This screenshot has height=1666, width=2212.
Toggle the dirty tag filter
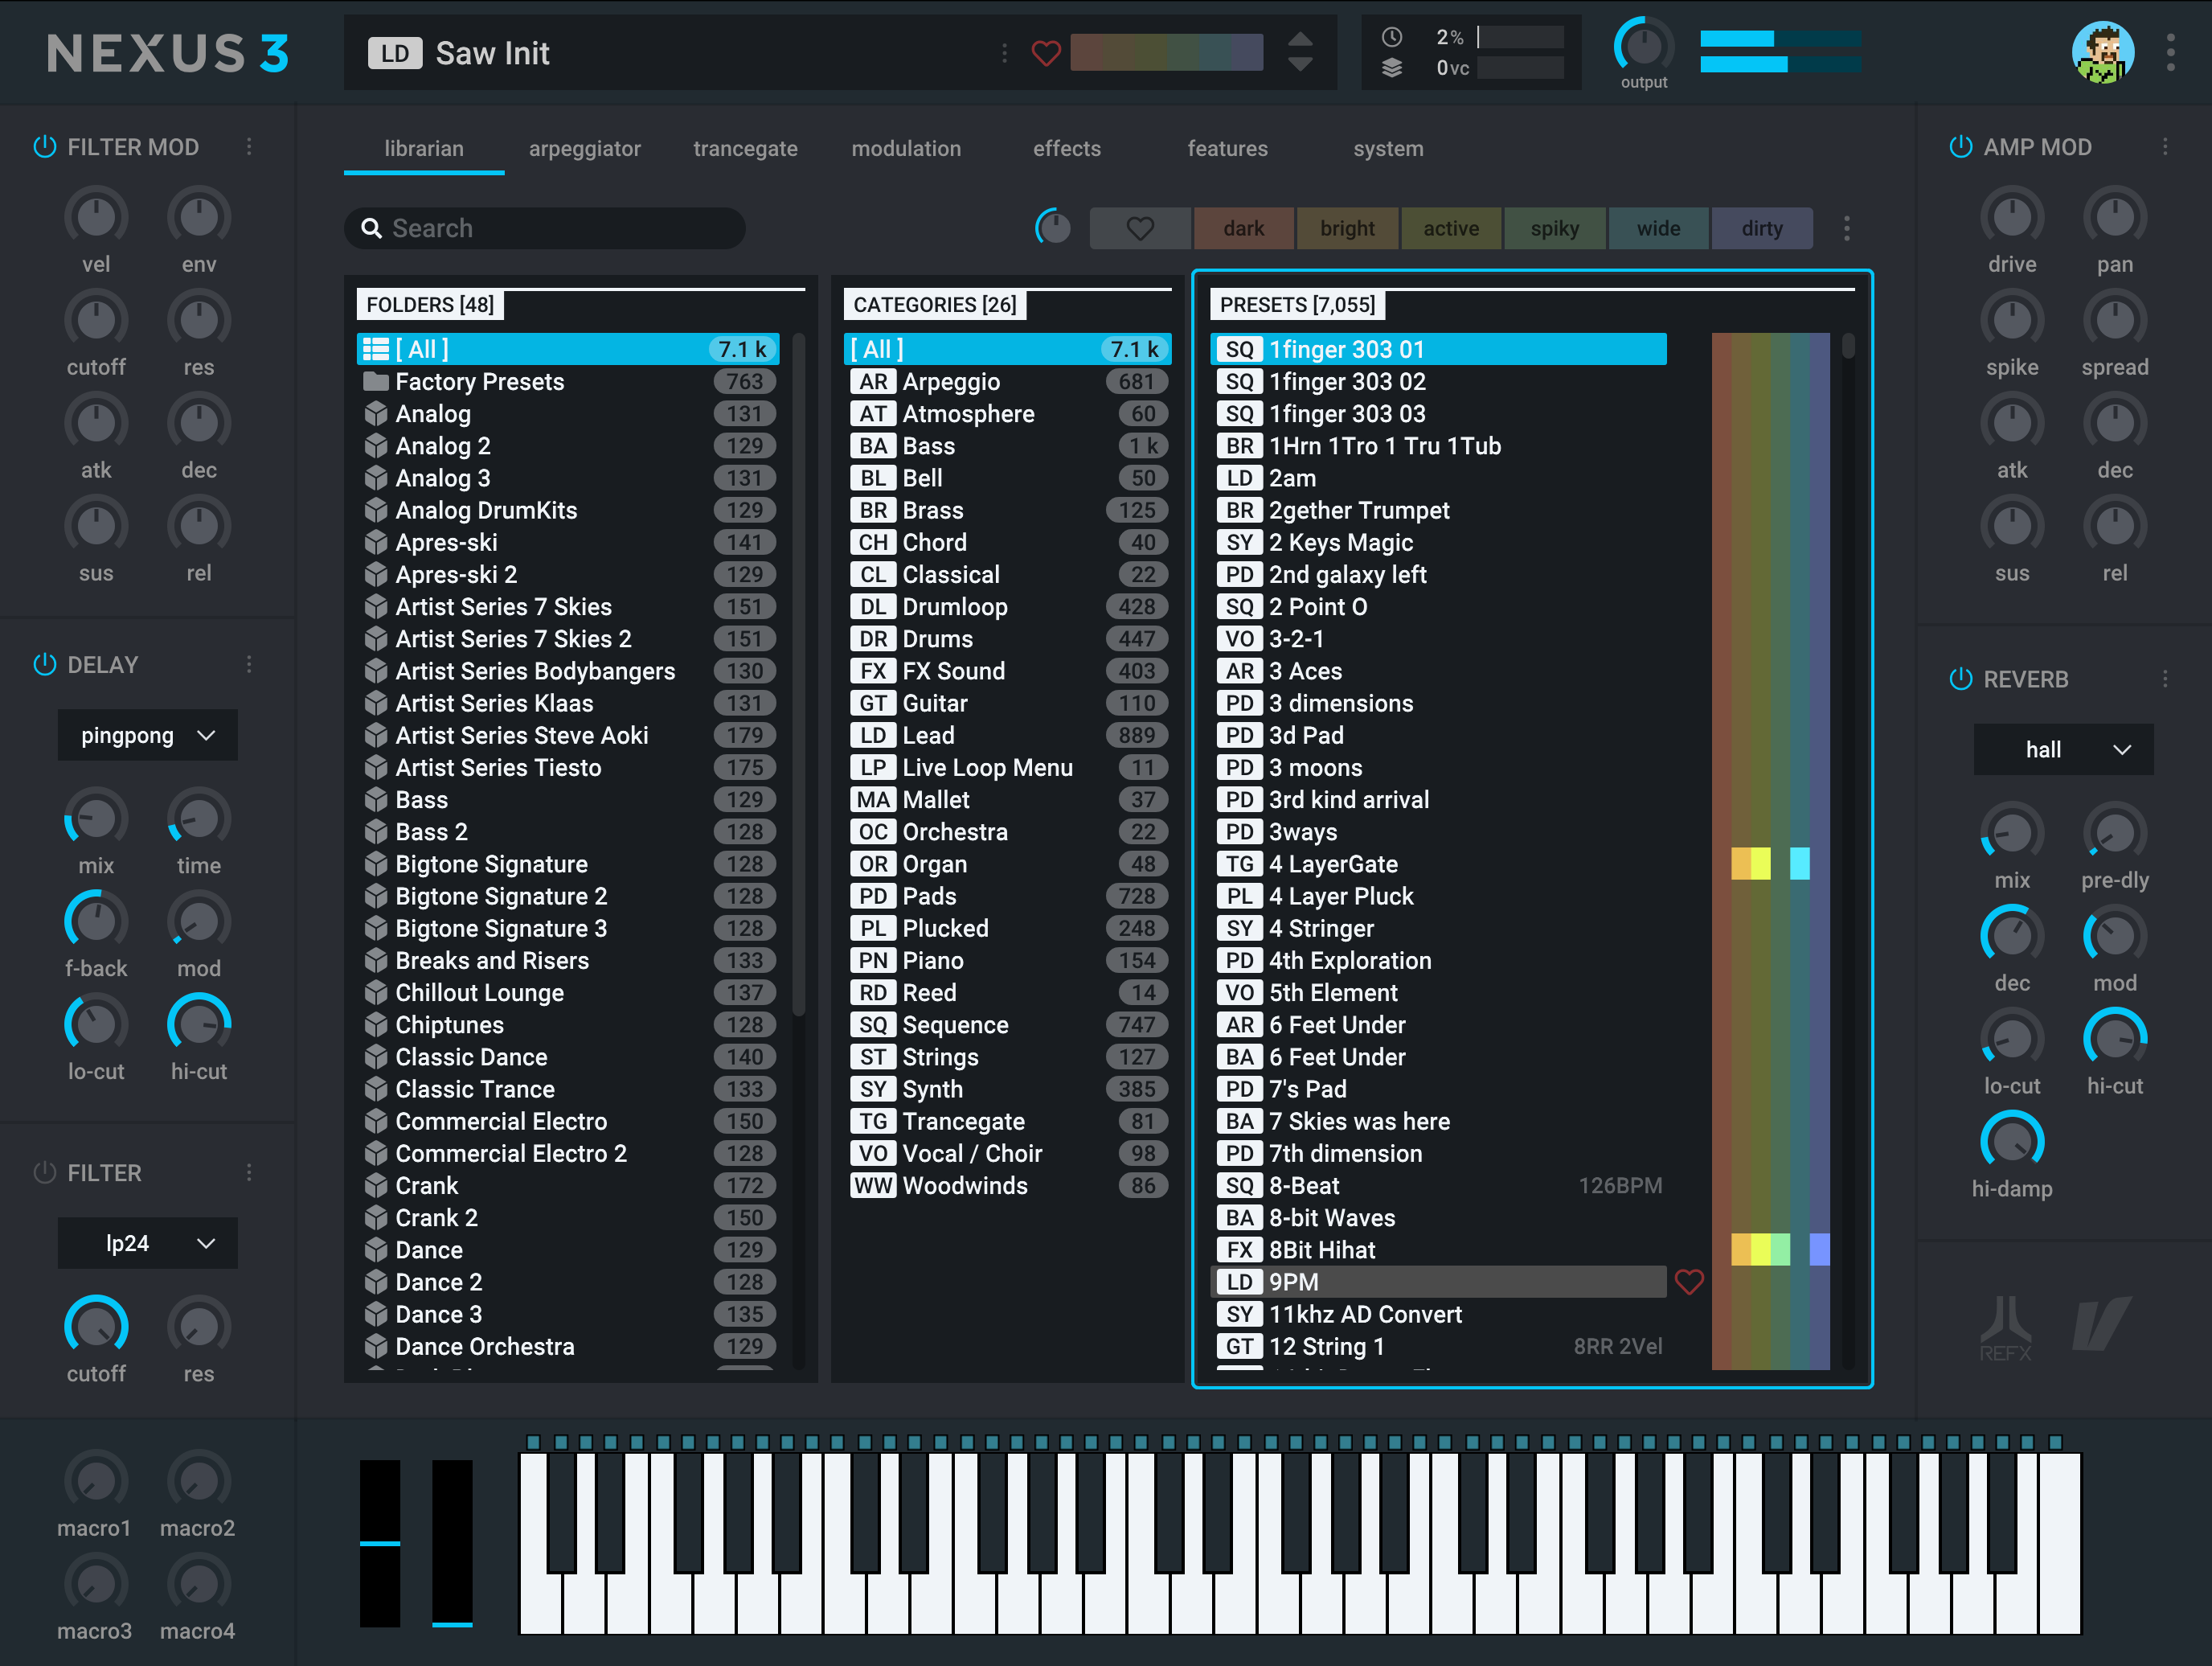[1762, 228]
